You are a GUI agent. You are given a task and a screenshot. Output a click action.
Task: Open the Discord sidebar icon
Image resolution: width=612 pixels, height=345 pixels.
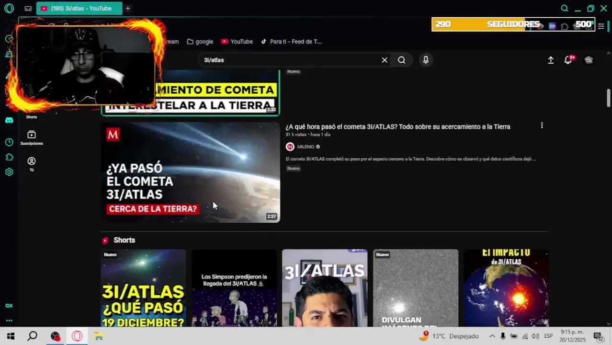pos(9,120)
